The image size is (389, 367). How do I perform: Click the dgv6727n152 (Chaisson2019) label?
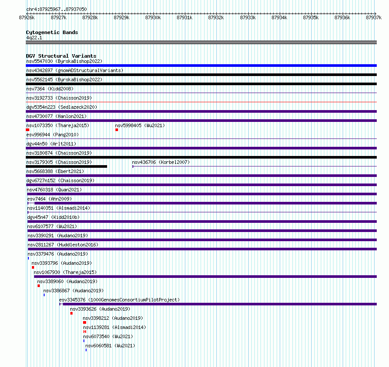(x=60, y=180)
